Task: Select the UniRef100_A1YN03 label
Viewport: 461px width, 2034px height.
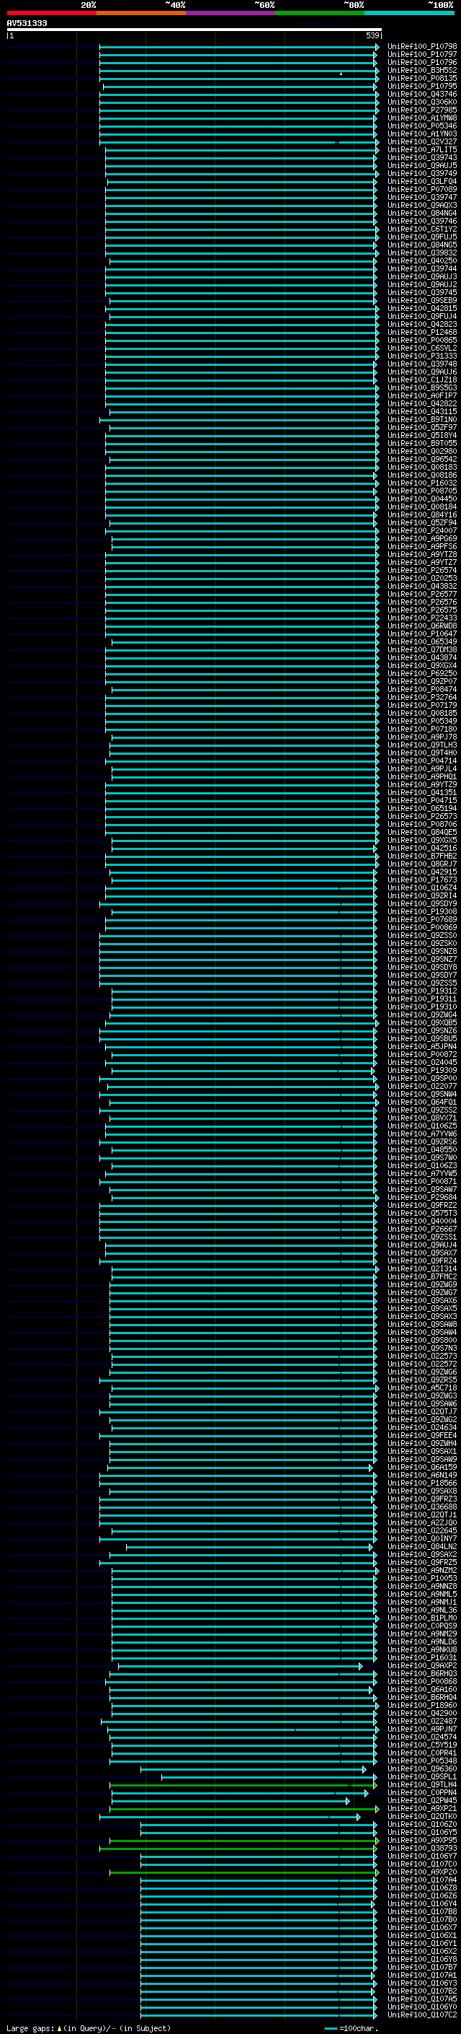Action: coord(422,133)
